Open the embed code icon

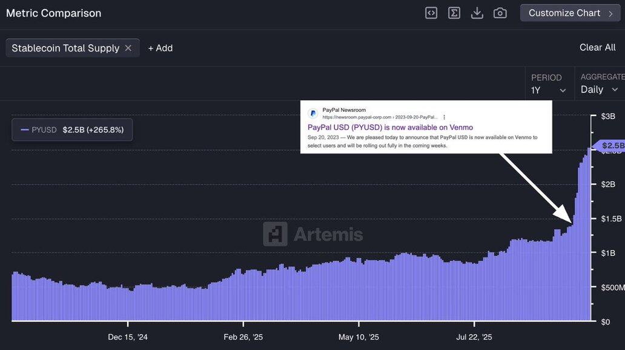(x=431, y=13)
